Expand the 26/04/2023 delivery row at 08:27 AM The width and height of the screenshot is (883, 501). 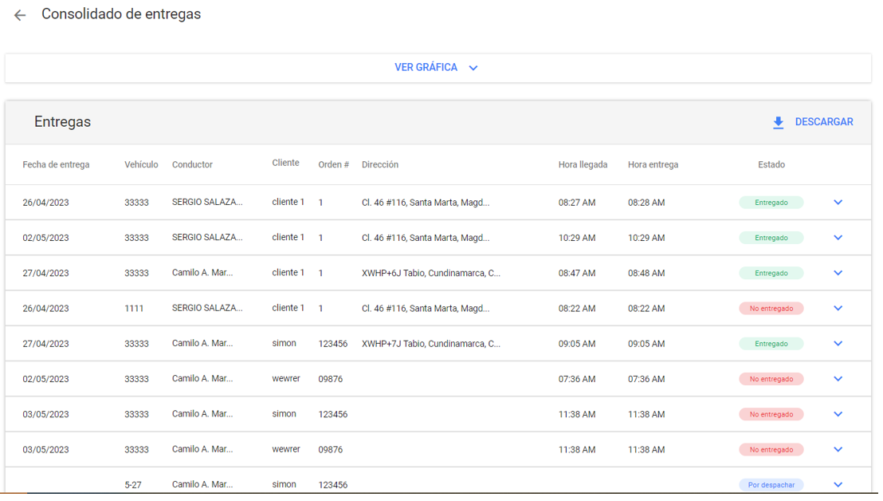click(x=838, y=203)
